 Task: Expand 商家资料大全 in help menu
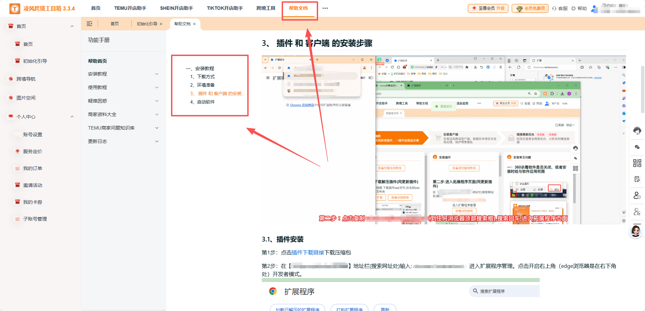157,114
